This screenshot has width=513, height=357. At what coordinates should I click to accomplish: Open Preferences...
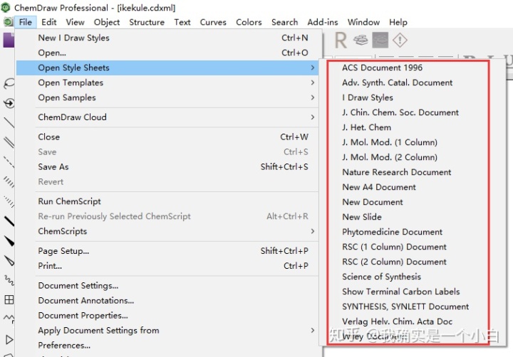(x=167, y=346)
